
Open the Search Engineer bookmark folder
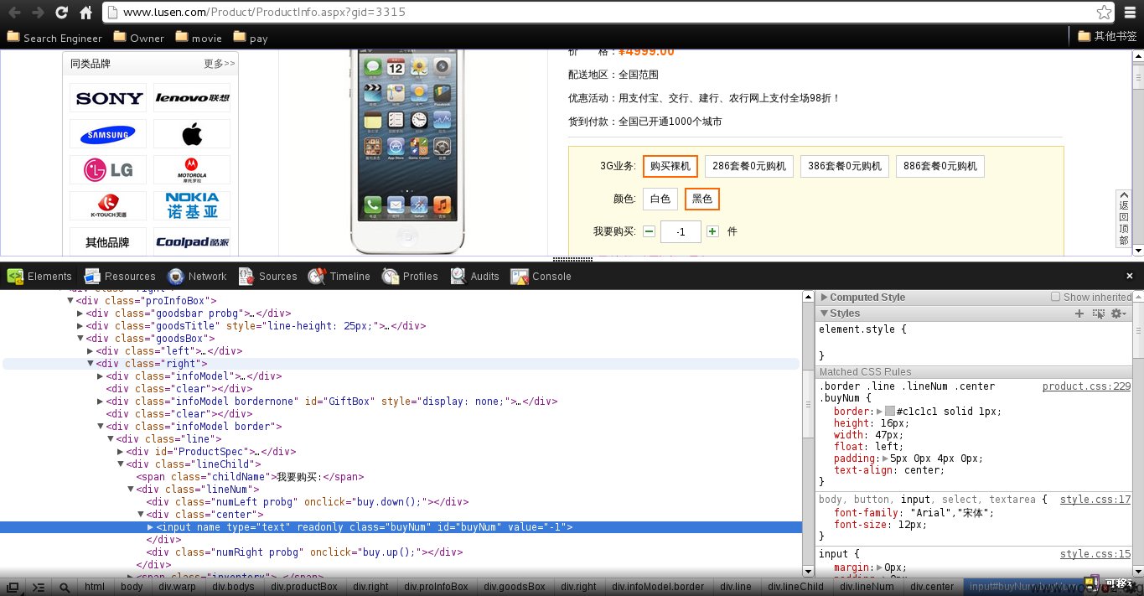tap(54, 38)
